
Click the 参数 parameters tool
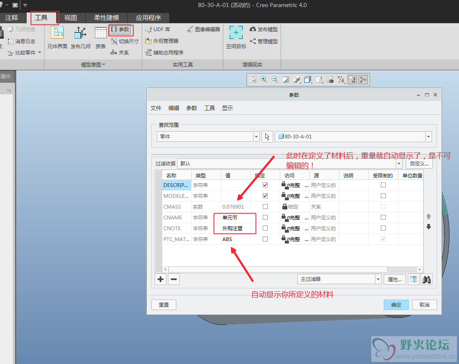(x=121, y=30)
